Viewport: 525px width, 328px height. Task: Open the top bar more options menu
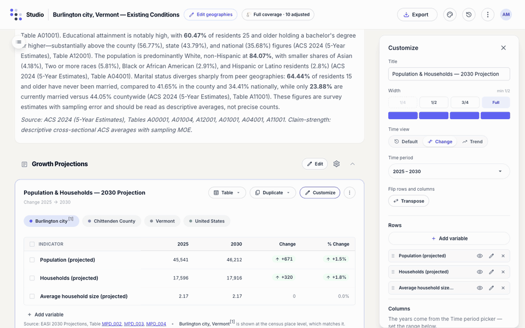point(487,15)
